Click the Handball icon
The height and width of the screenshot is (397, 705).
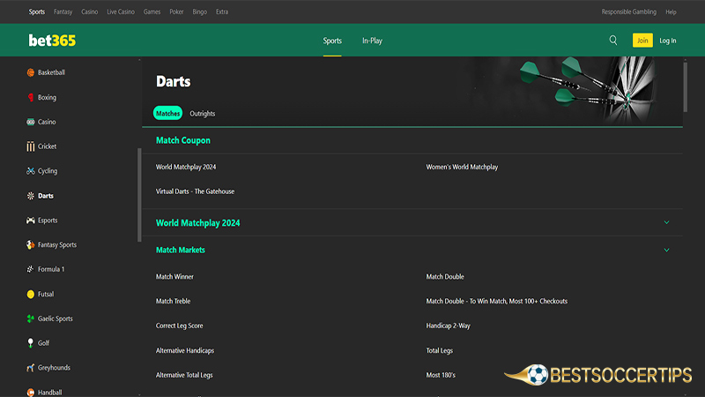31,393
